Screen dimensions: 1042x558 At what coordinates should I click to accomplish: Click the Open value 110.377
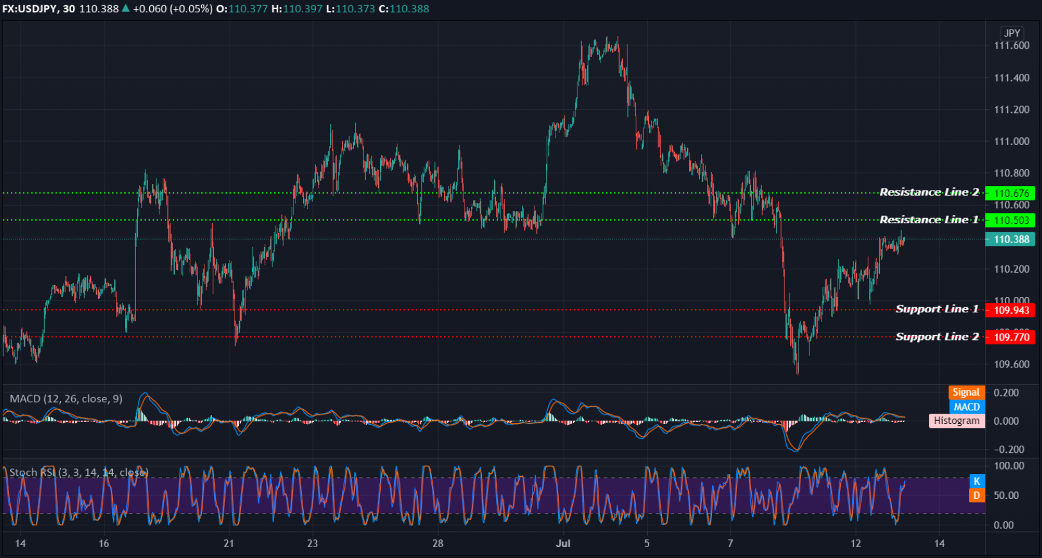248,9
